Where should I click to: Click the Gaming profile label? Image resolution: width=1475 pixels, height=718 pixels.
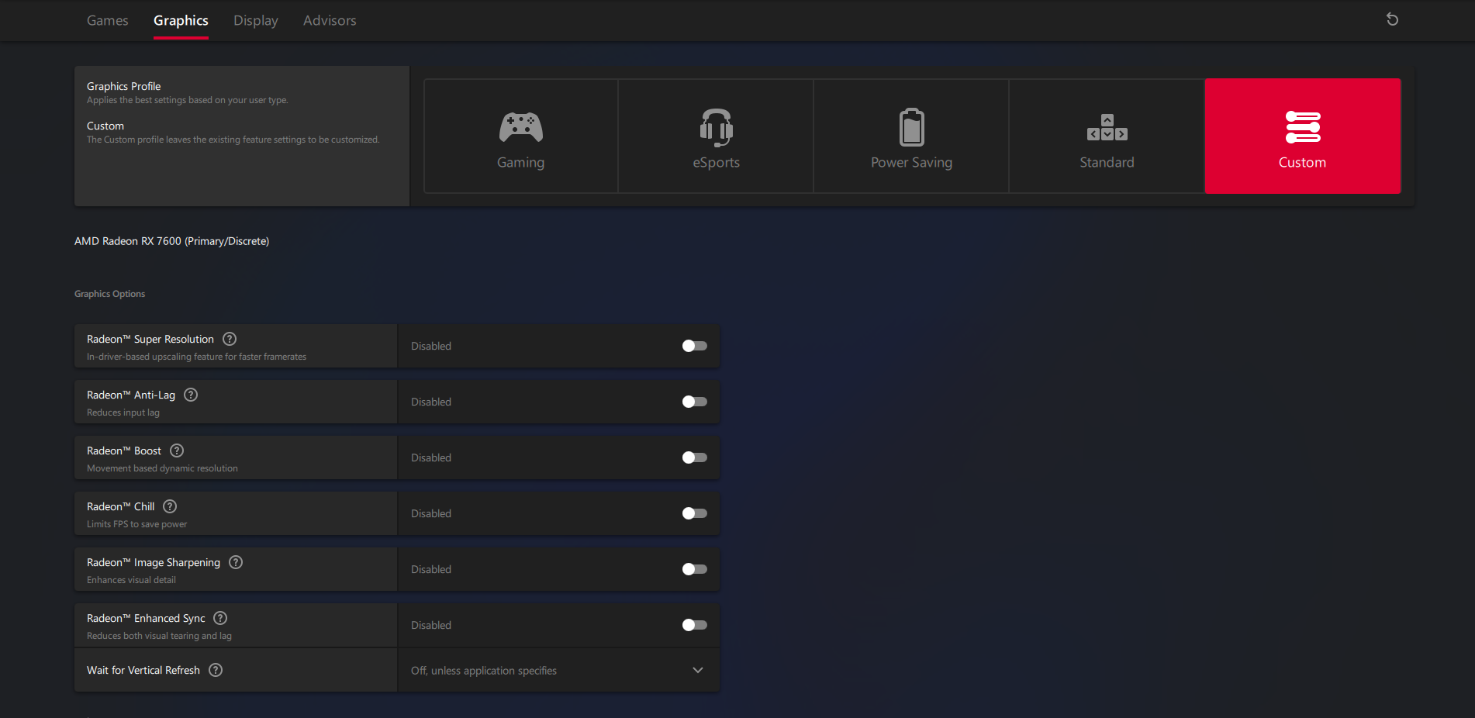coord(521,162)
